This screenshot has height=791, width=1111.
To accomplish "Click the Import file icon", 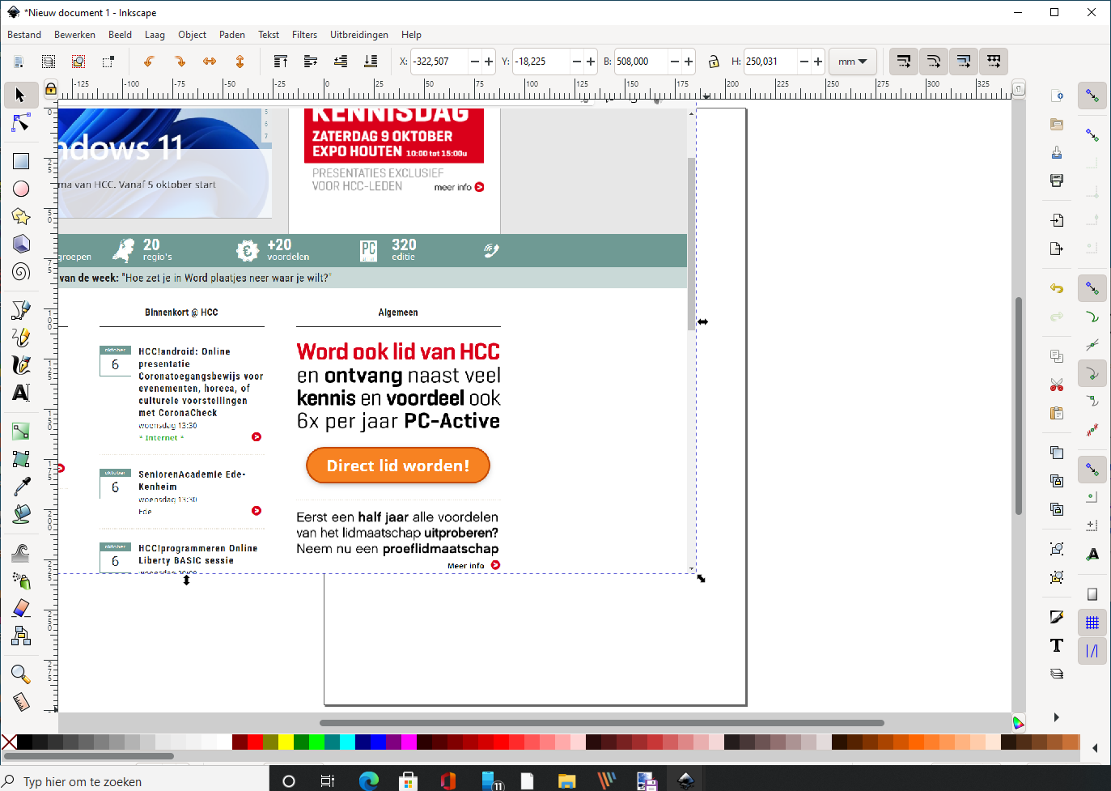I will coord(1057,220).
